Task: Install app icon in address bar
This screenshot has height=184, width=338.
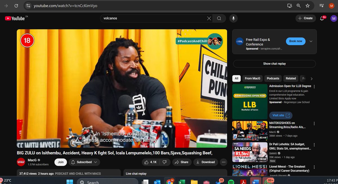Action: point(289,6)
